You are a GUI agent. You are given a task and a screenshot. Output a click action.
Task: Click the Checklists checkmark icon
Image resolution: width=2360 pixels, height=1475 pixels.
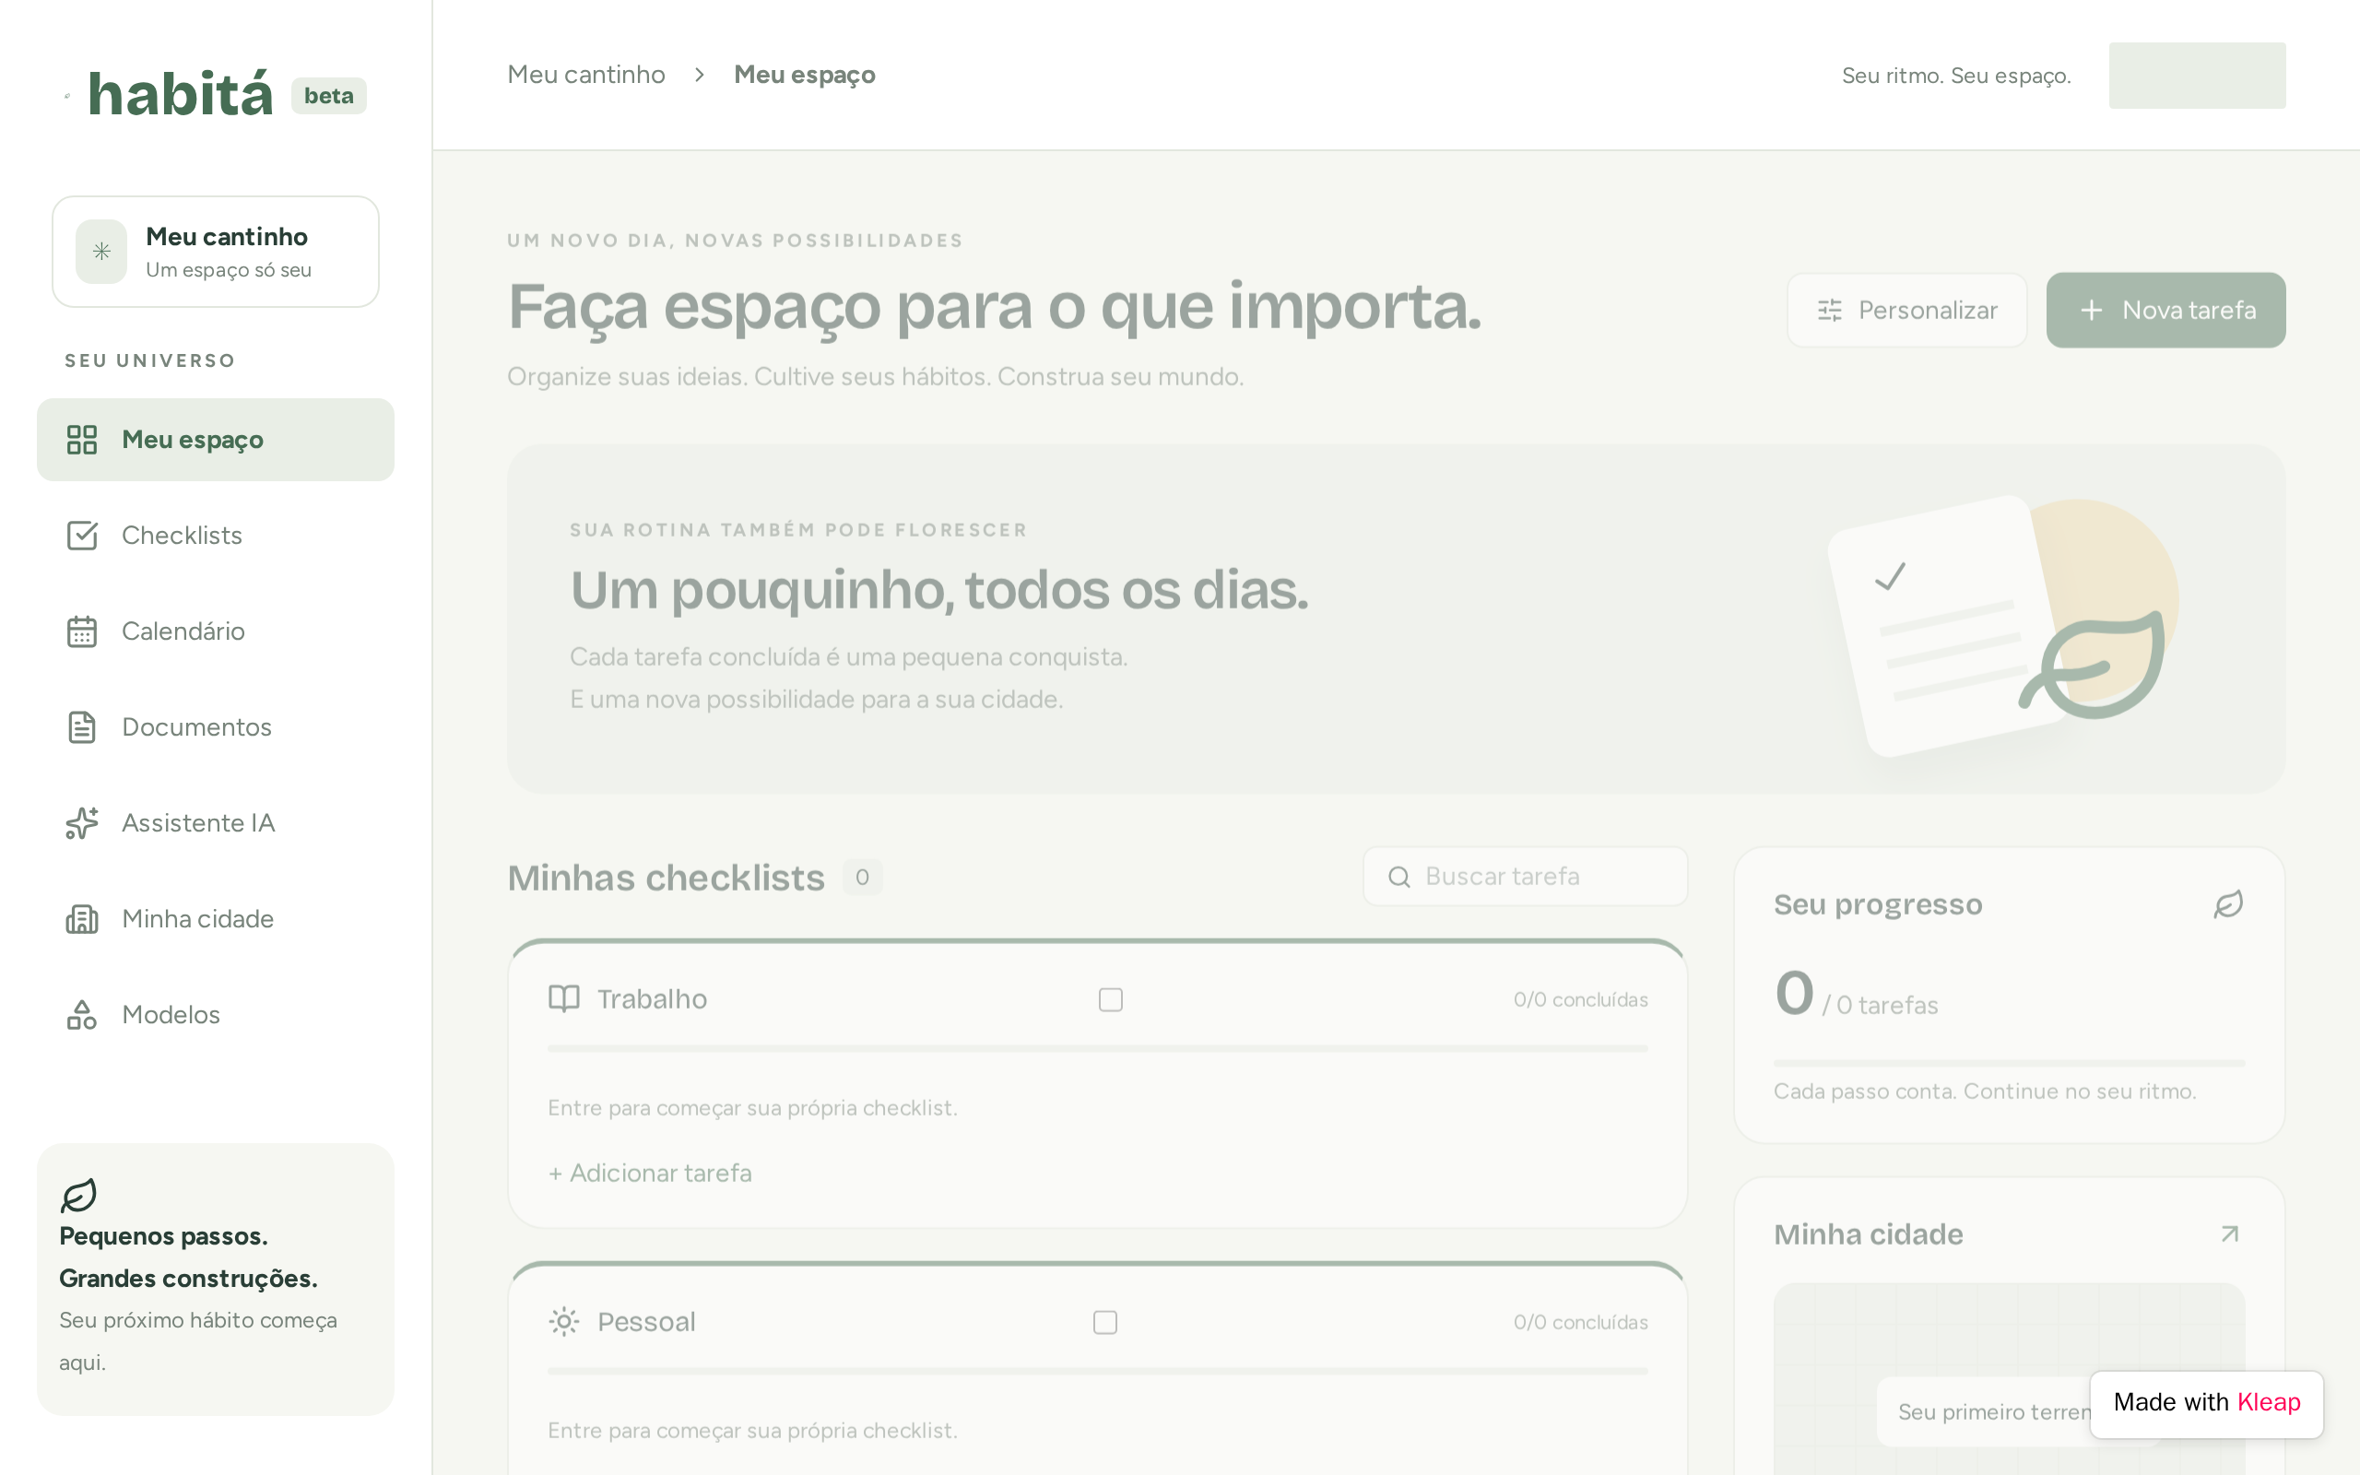click(82, 536)
